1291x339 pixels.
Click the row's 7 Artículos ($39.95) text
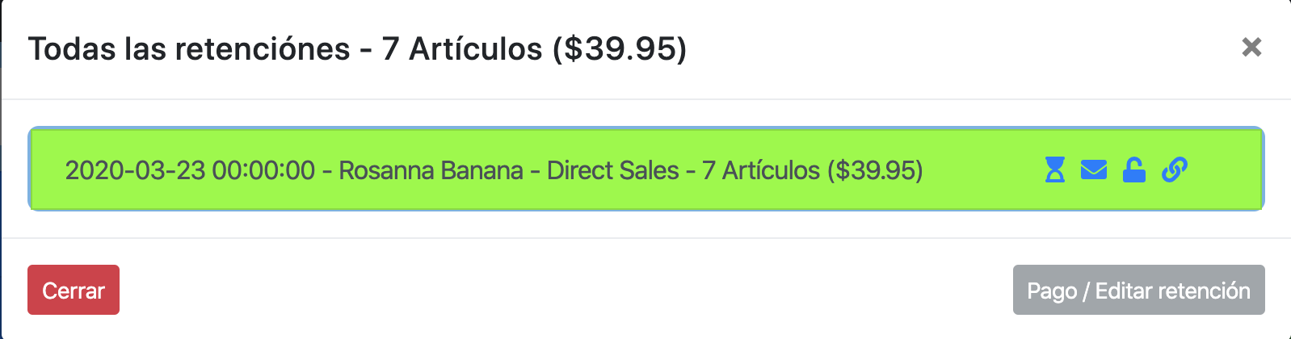813,170
